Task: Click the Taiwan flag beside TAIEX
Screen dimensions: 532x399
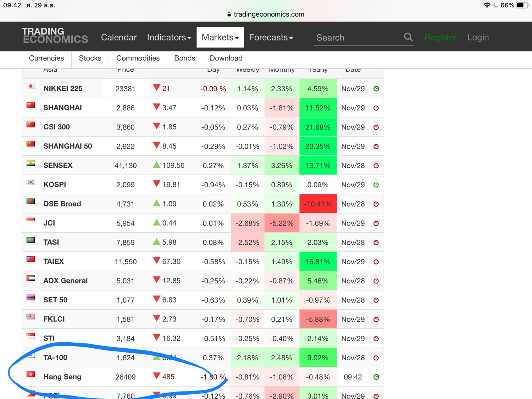Action: (31, 259)
